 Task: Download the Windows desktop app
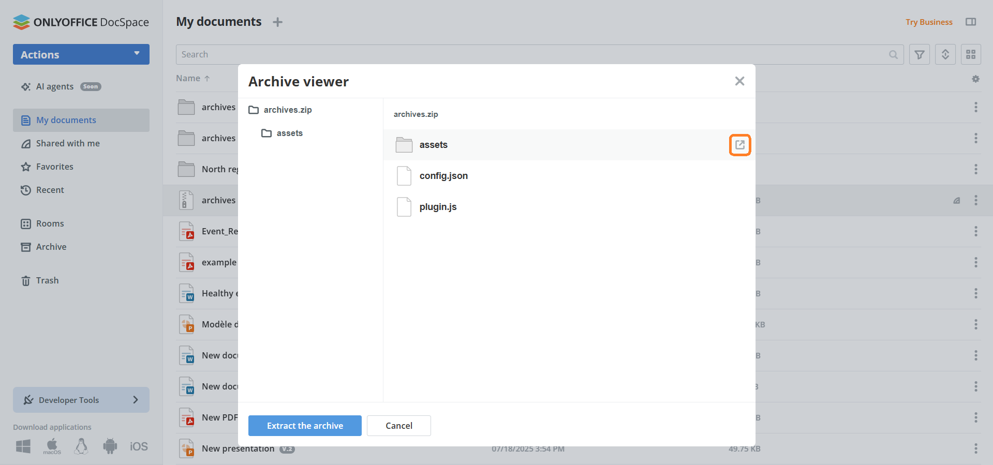[23, 446]
